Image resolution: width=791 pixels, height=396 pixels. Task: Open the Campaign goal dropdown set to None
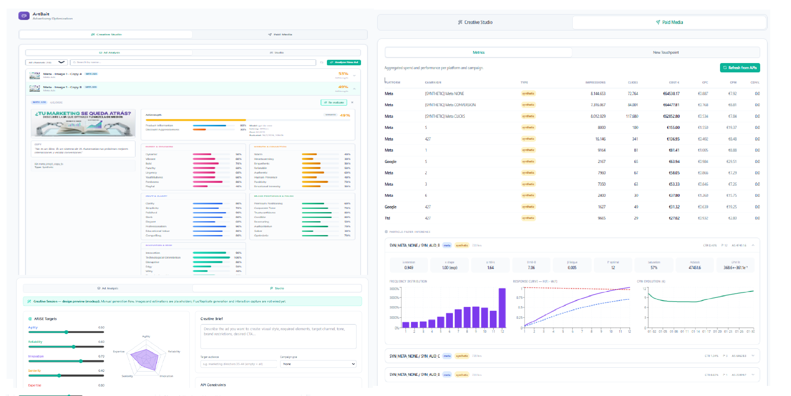click(318, 364)
